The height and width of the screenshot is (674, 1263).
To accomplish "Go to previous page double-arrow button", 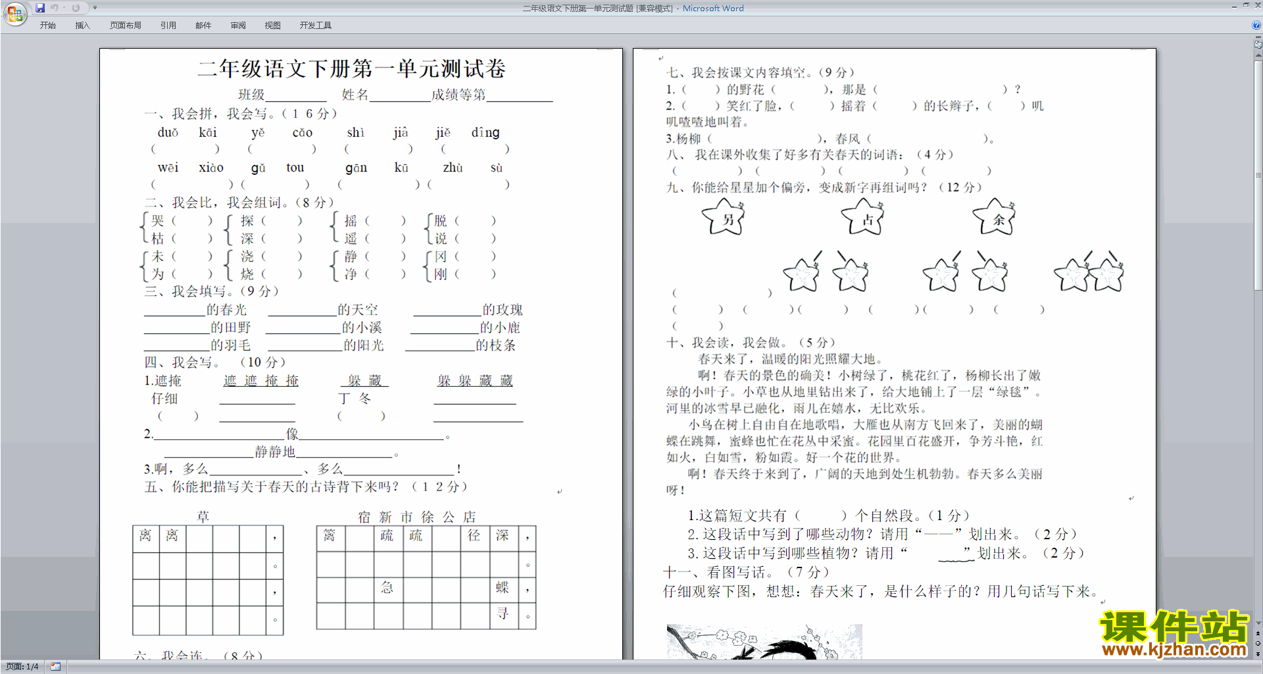I will (x=1258, y=633).
